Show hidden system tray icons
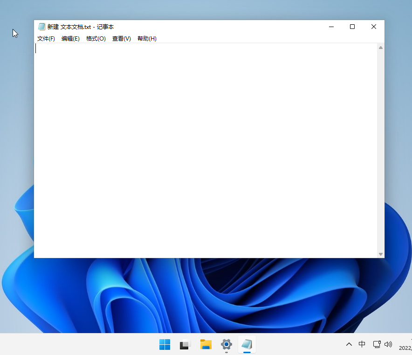Image resolution: width=412 pixels, height=355 pixels. [349, 344]
